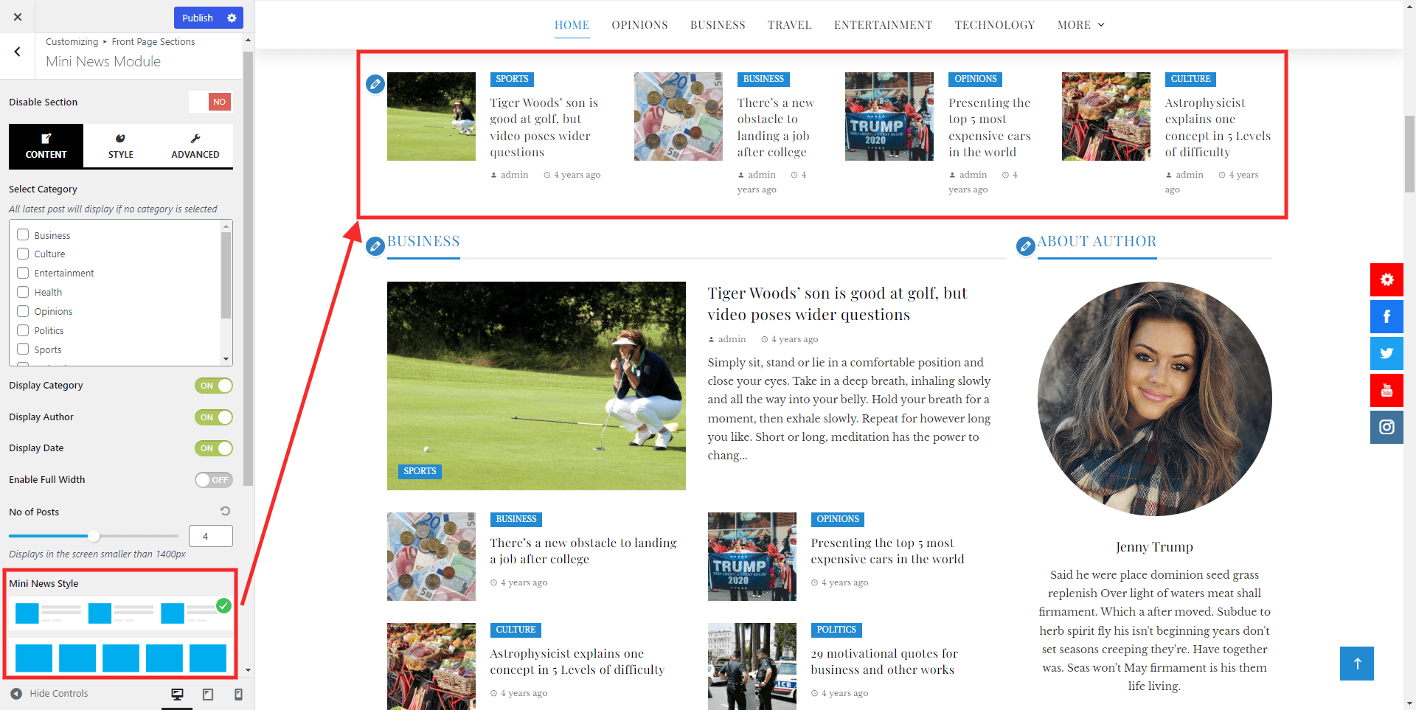Select the list-style mini news layout
The height and width of the screenshot is (710, 1416).
(x=121, y=613)
